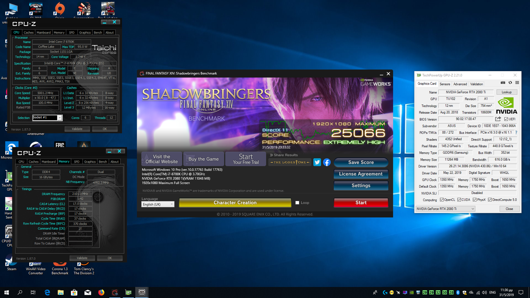This screenshot has height=298, width=530.
Task: Open the Windows Start menu
Action: (x=7, y=292)
